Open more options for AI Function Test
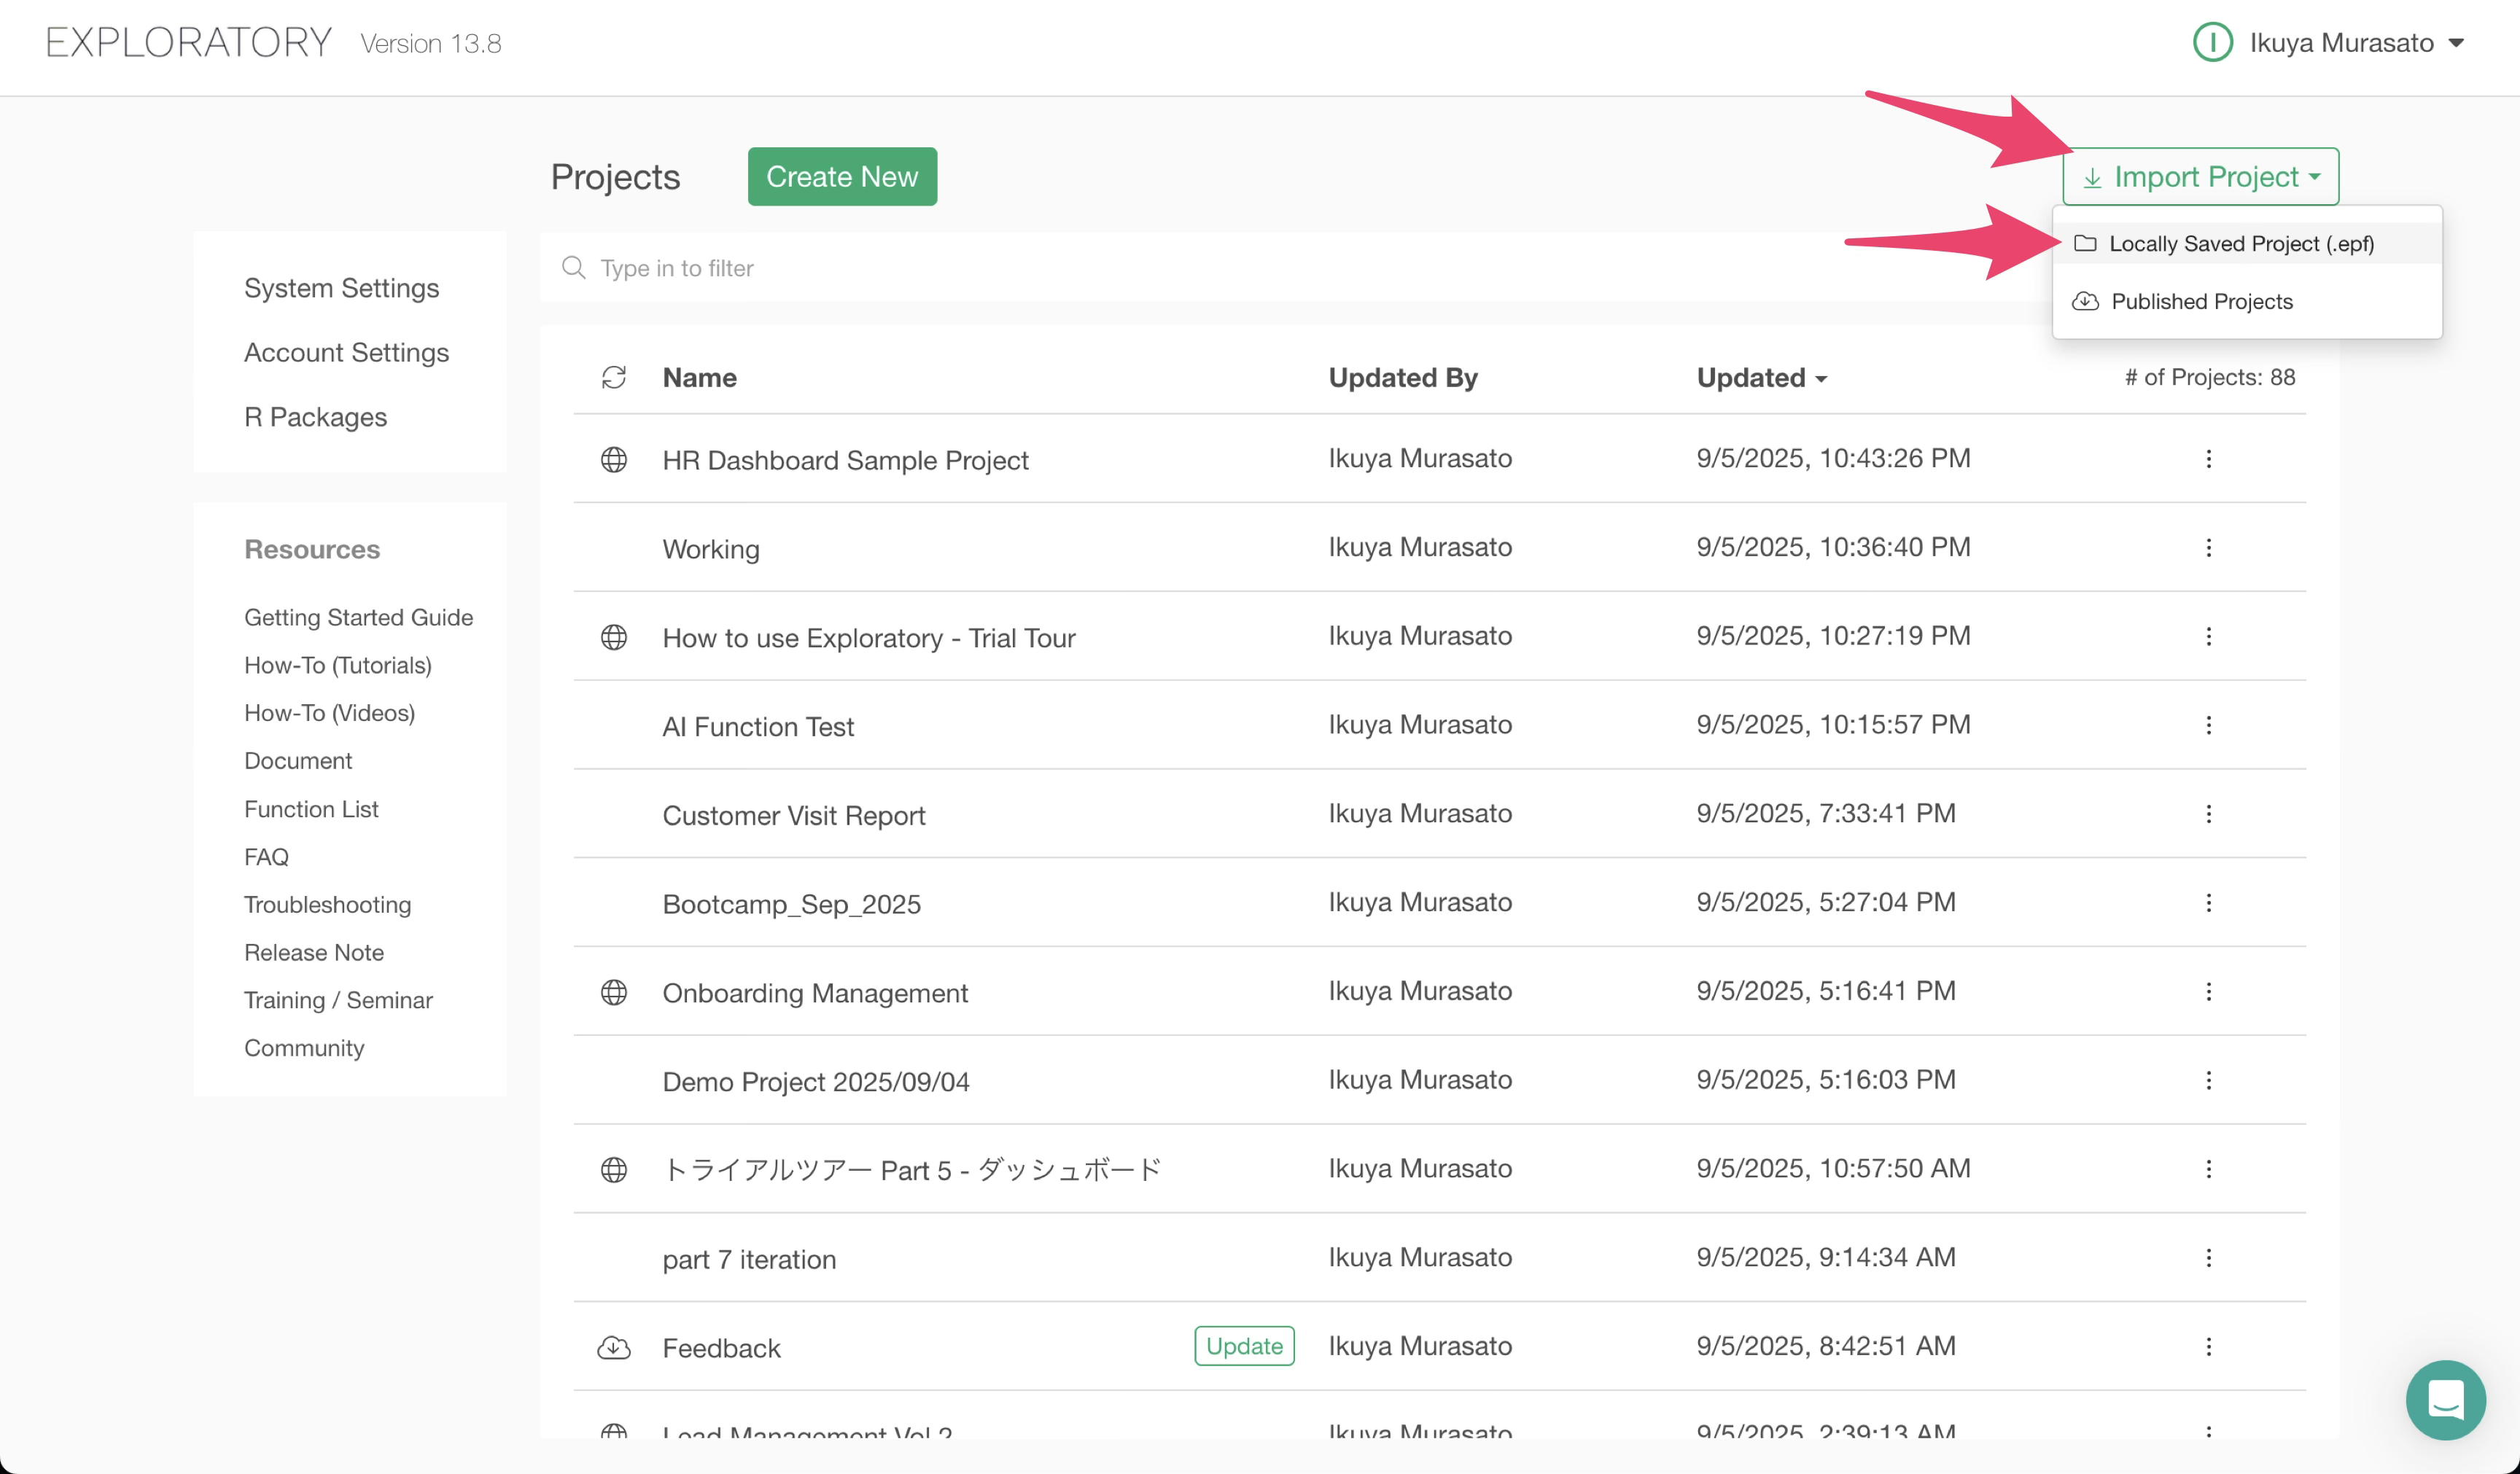This screenshot has height=1474, width=2520. point(2209,725)
